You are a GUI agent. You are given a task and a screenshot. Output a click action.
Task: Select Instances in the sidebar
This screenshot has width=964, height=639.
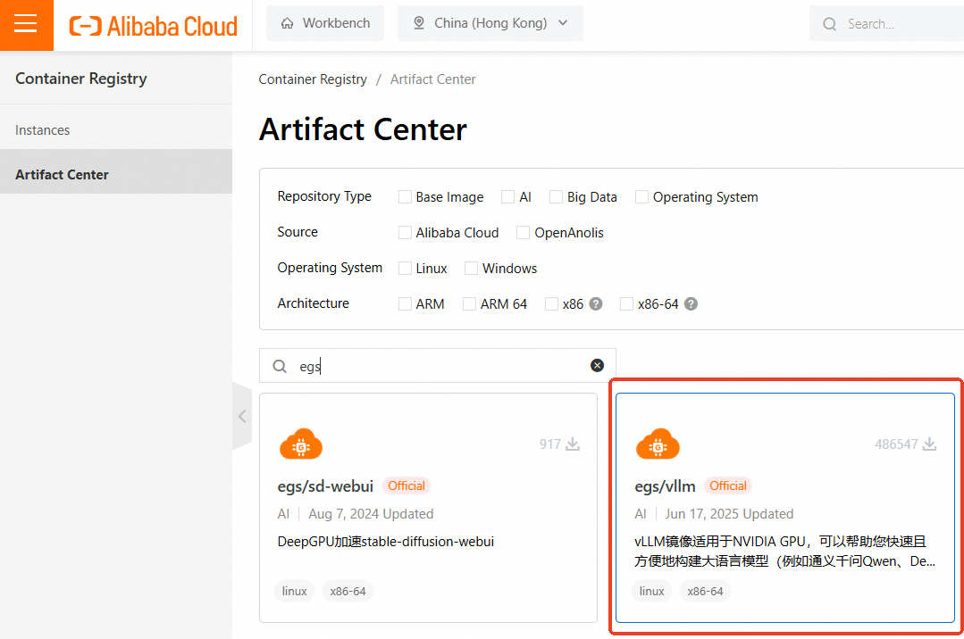click(43, 130)
